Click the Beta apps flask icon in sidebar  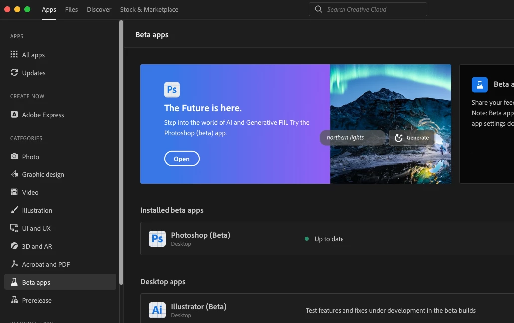tap(14, 282)
